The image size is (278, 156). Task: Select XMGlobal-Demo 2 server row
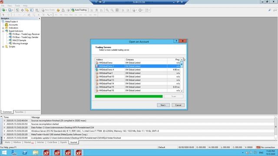(138, 66)
